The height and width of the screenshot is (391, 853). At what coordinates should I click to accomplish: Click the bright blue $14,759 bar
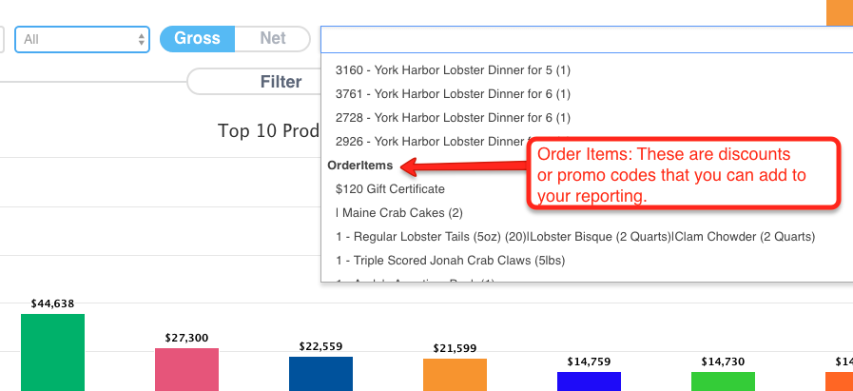[x=590, y=381]
